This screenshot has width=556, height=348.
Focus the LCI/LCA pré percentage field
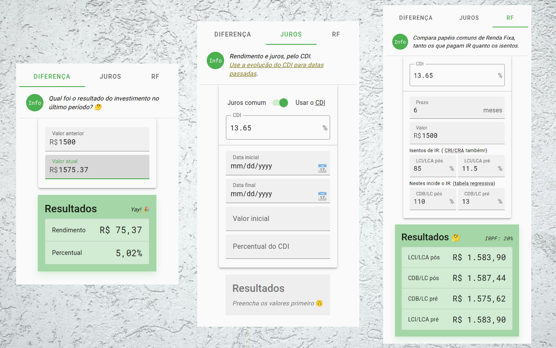coord(481,166)
